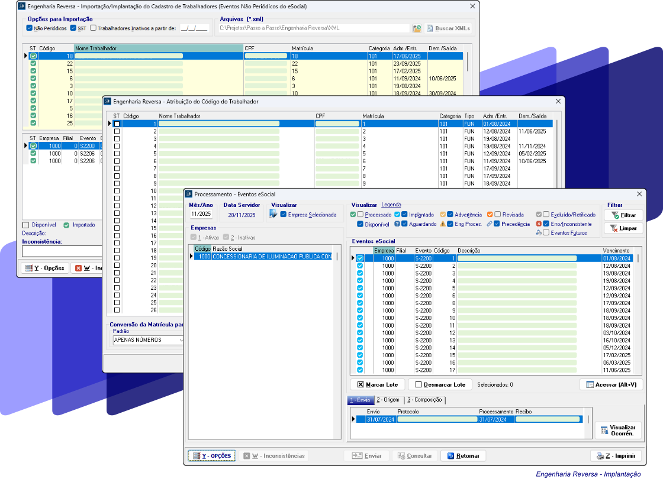Uncheck the Empresa Selecionada checkbox
Image resolution: width=663 pixels, height=479 pixels.
click(x=284, y=215)
